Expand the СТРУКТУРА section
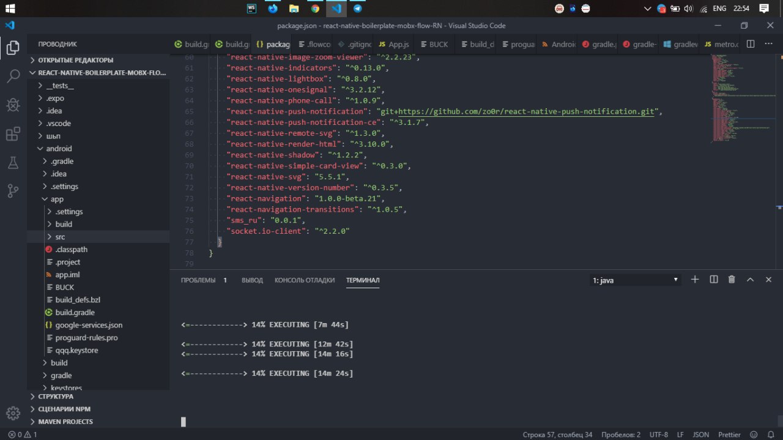This screenshot has height=440, width=783. coord(98,397)
